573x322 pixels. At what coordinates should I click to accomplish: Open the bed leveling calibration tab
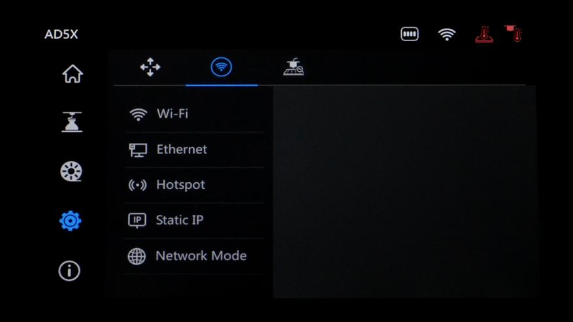click(293, 67)
